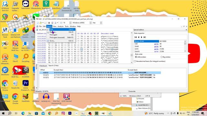The height and width of the screenshot is (116, 207).
Task: Go to next byte in Data inspector
Action: click(142, 37)
